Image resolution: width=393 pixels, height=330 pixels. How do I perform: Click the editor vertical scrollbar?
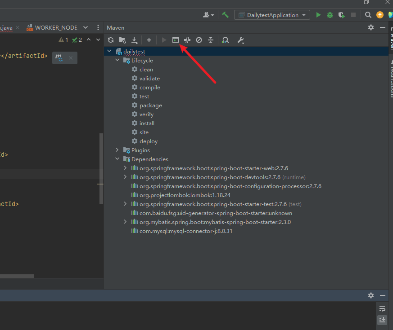(x=101, y=168)
